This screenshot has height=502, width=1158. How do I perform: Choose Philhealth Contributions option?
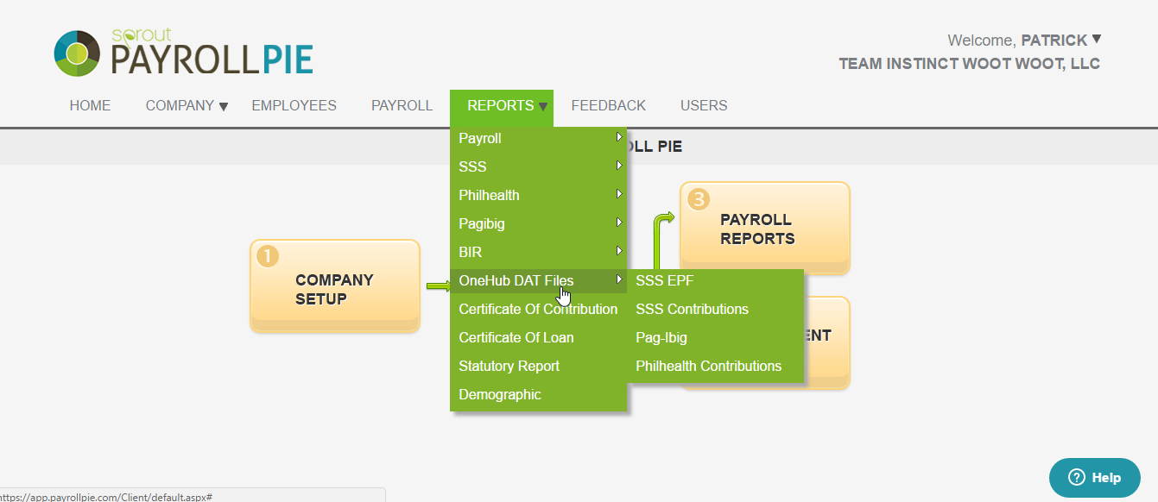tap(708, 366)
